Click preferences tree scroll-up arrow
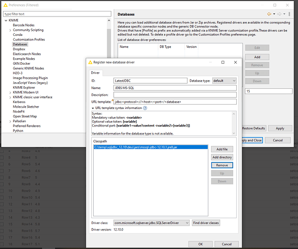 [x=109, y=20]
